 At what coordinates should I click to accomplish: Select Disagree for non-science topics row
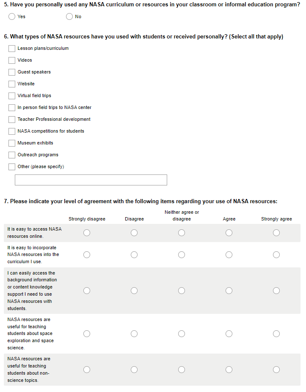pos(134,370)
